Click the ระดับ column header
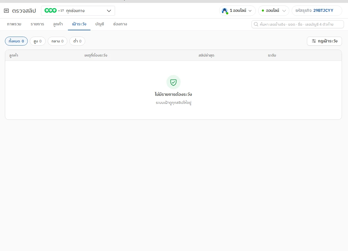The image size is (348, 251). pyautogui.click(x=272, y=55)
